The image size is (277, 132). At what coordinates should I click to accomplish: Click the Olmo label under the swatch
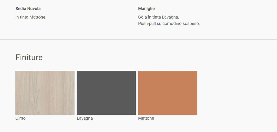pos(21,118)
